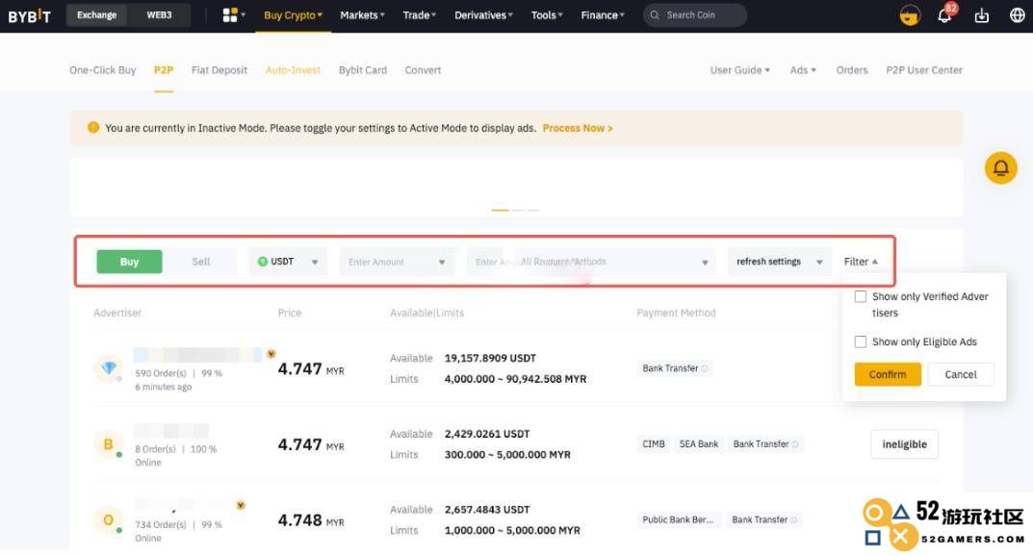Select the CIMB payment tag

tap(654, 444)
